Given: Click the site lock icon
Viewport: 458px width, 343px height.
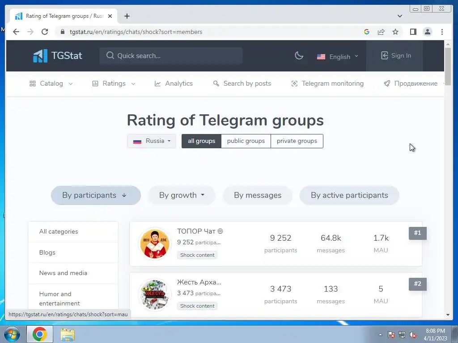Looking at the screenshot, I should coord(62,32).
